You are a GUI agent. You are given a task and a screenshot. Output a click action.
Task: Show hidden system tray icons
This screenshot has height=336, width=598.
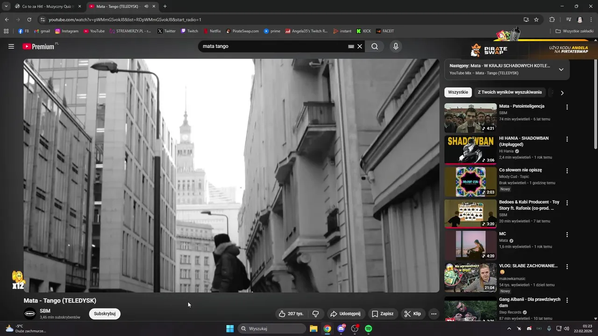coord(509,329)
